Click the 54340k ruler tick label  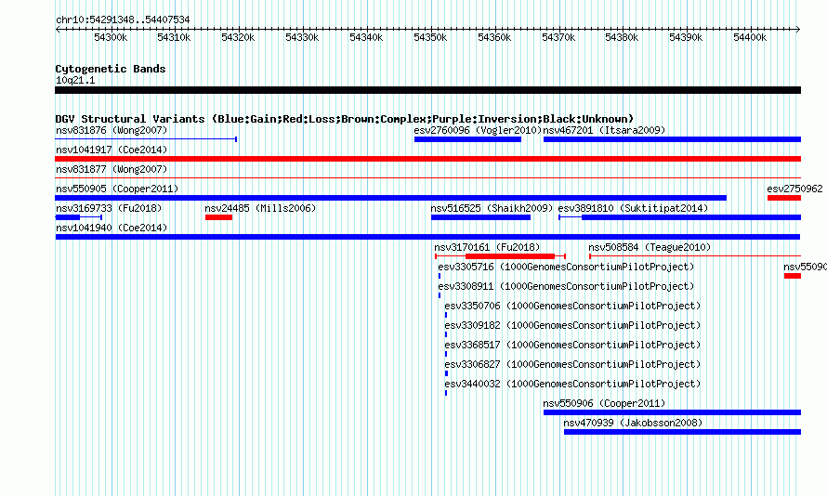pyautogui.click(x=366, y=37)
